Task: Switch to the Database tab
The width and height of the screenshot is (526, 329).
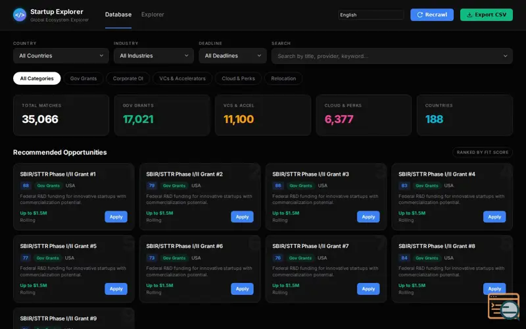Action: [118, 14]
